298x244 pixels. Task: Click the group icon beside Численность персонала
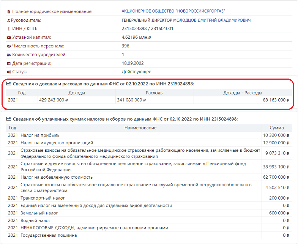pos(9,46)
